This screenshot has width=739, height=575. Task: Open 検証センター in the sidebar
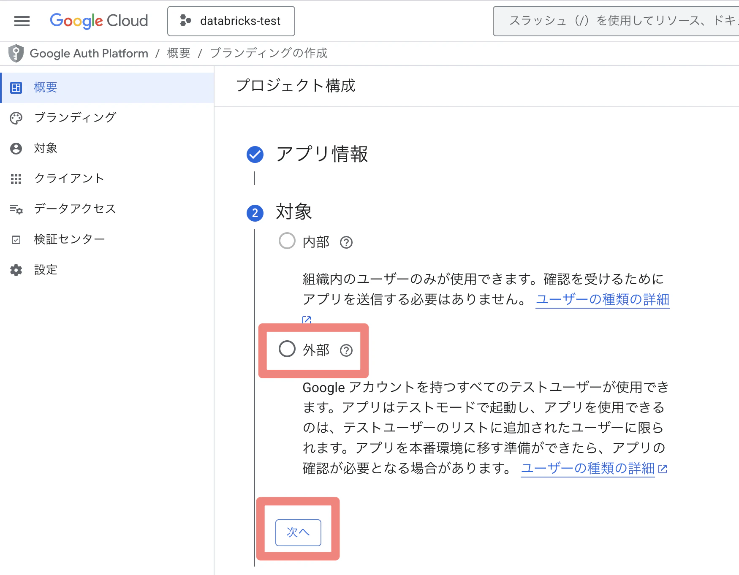(107, 239)
